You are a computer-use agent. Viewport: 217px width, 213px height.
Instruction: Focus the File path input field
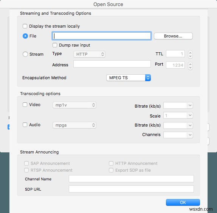tap(101, 36)
